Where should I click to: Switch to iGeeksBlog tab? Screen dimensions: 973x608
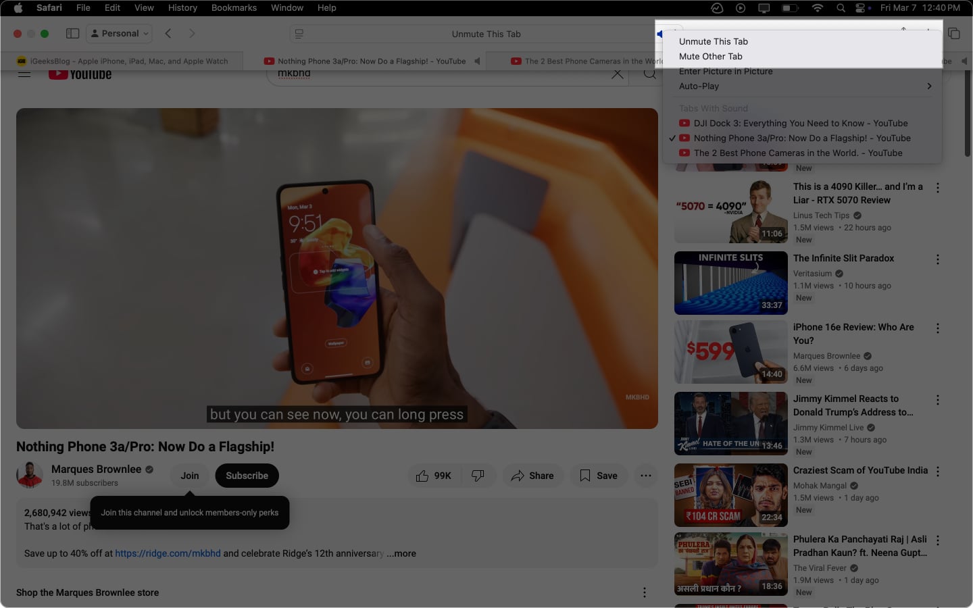point(122,61)
